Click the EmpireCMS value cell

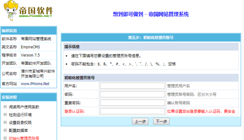pyautogui.click(x=38, y=47)
